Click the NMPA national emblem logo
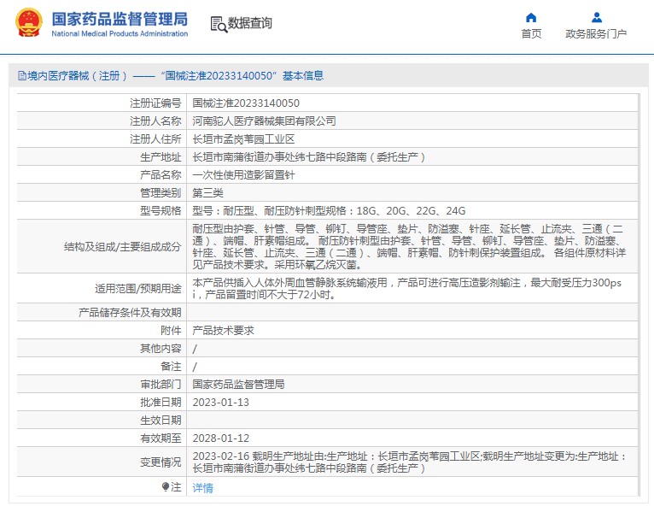This screenshot has height=506, width=654. click(x=29, y=22)
